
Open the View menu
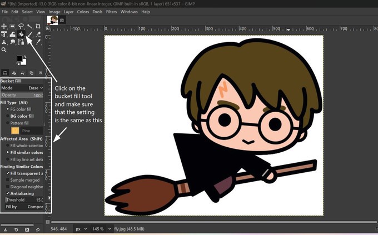point(41,12)
